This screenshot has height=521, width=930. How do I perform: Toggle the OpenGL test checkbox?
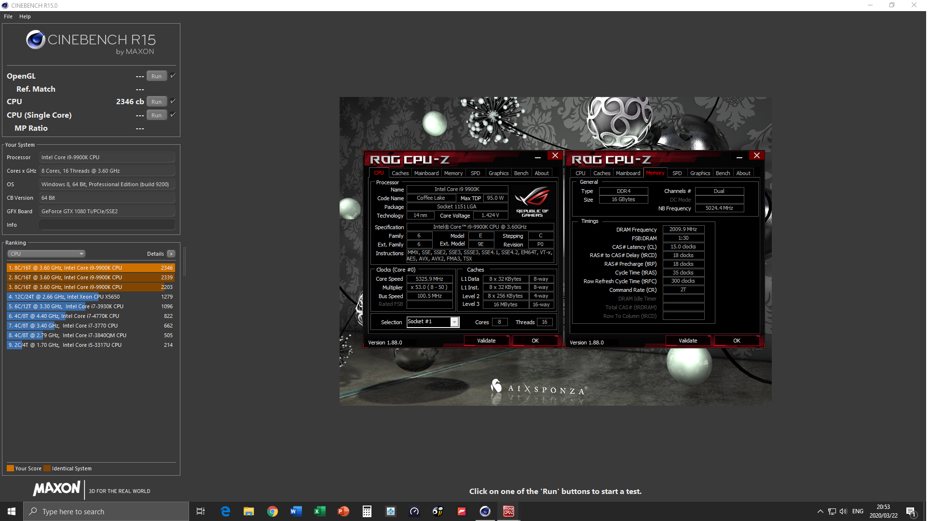coord(173,76)
